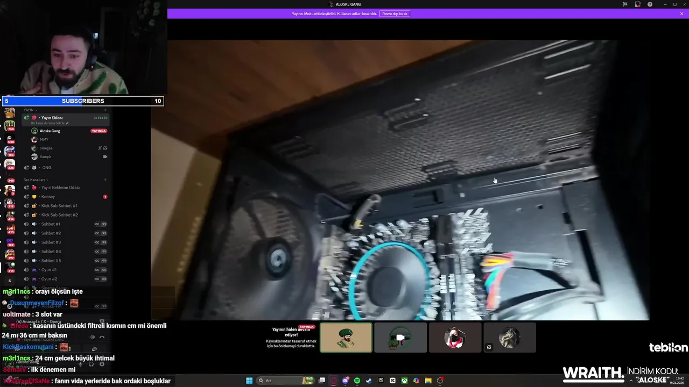Viewport: 689px width, 387px height.
Task: Open the server icon with 797 badge
Action: [10, 254]
